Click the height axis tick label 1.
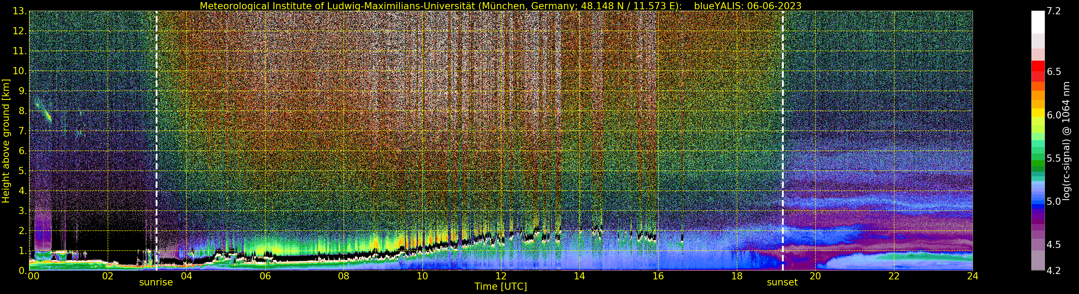 [23, 250]
